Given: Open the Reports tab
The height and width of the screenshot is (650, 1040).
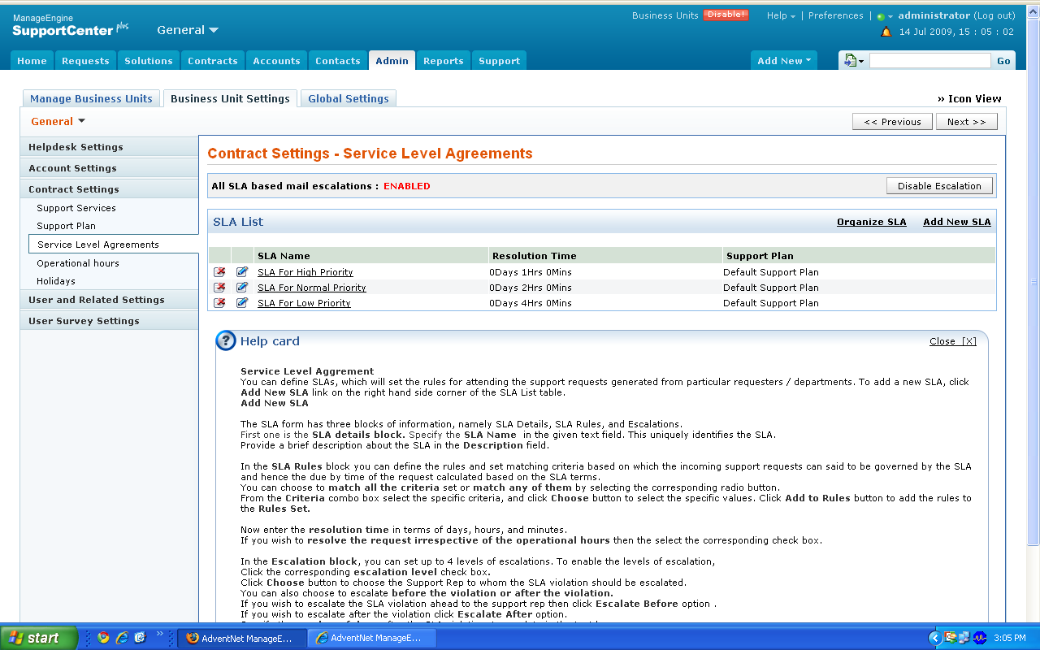Looking at the screenshot, I should [x=444, y=61].
